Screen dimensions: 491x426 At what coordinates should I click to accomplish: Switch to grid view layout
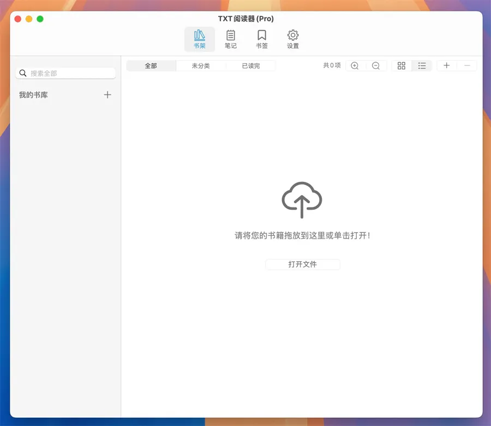(402, 66)
